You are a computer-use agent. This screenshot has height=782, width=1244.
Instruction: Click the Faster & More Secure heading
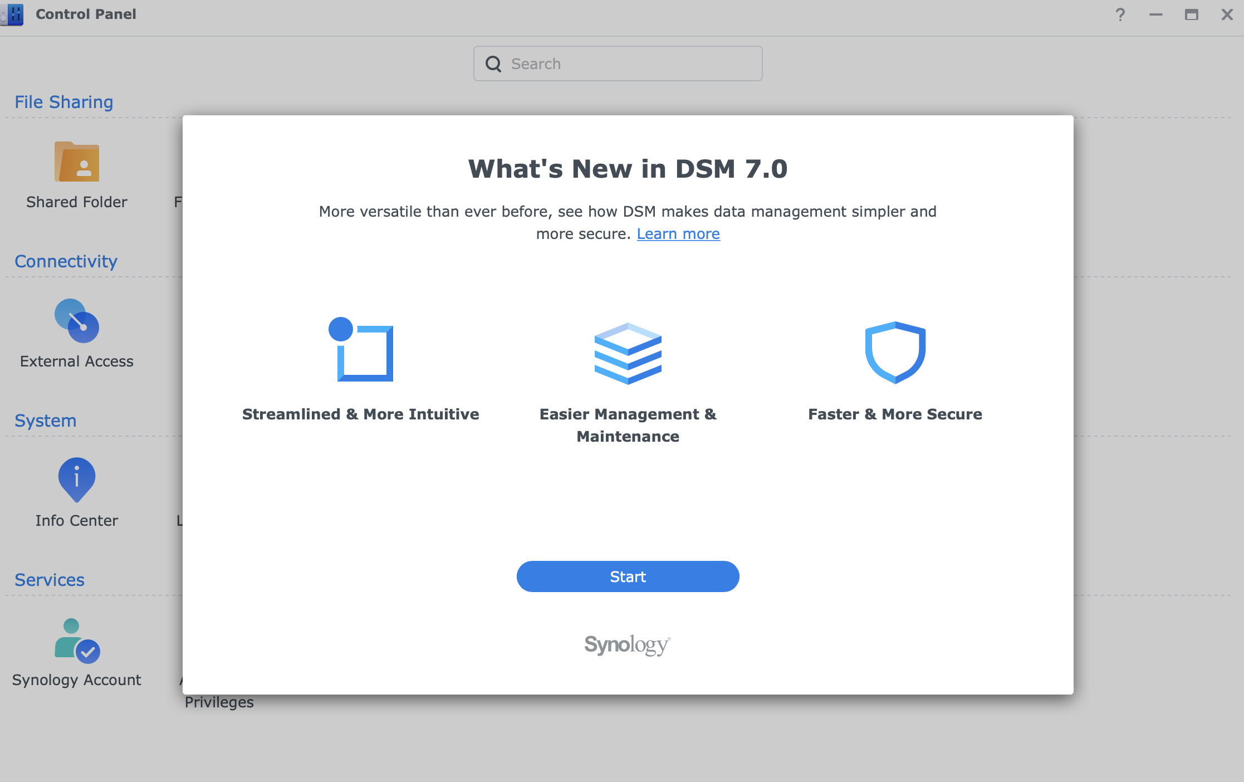(895, 414)
